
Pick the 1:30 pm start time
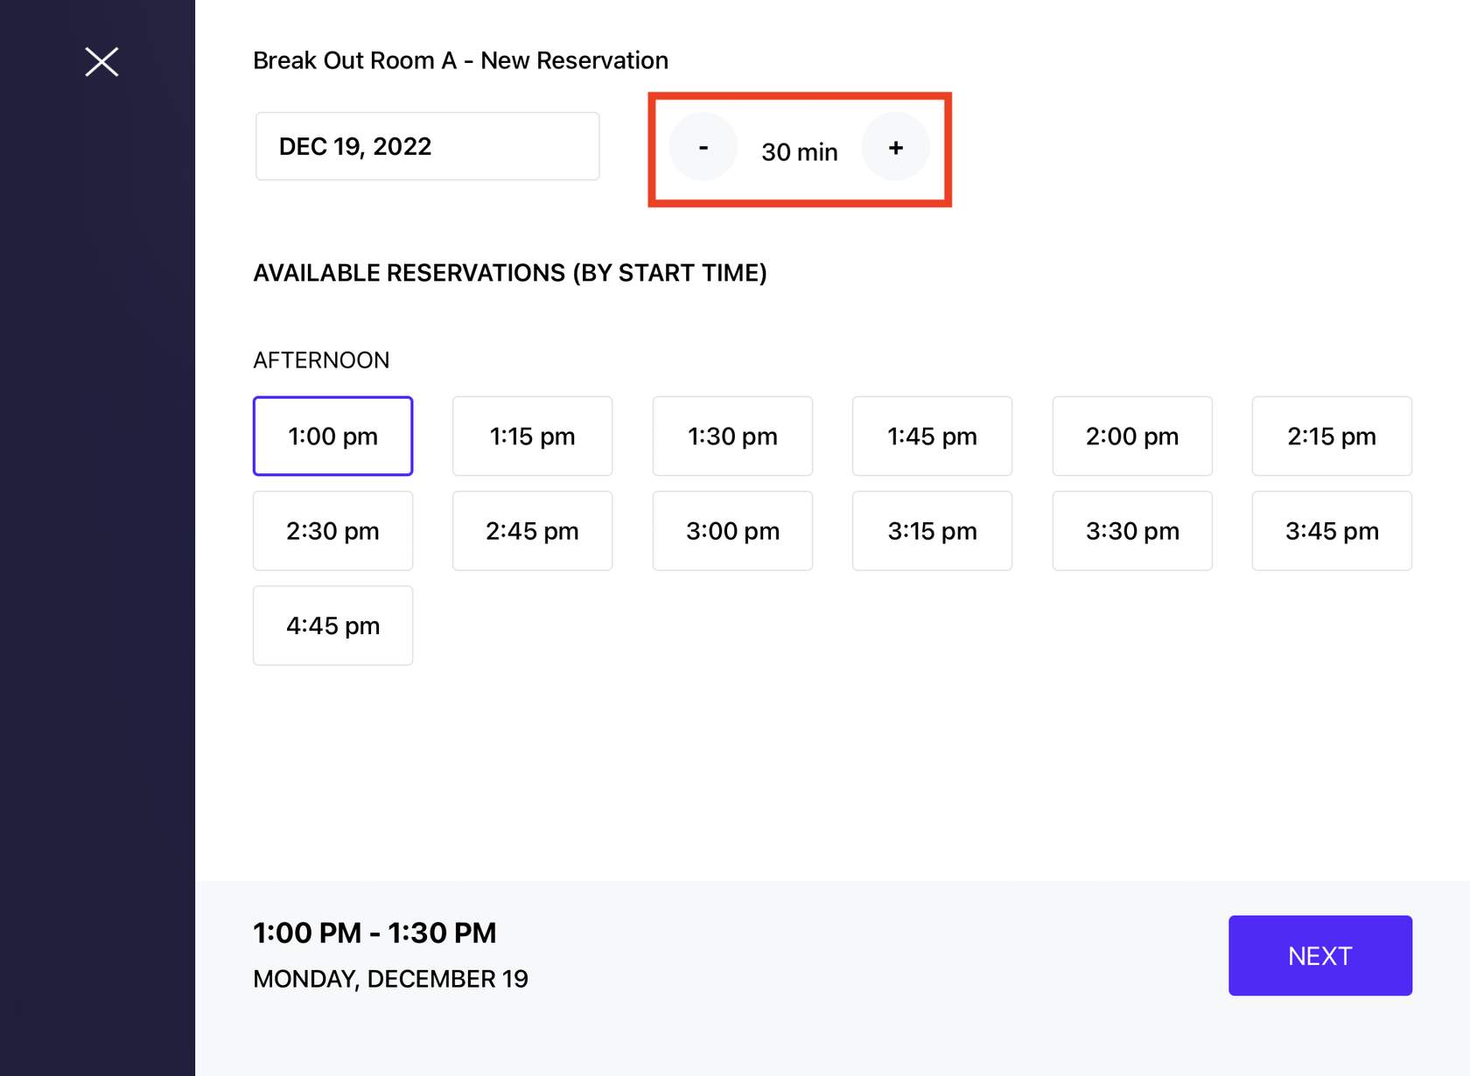pyautogui.click(x=732, y=436)
